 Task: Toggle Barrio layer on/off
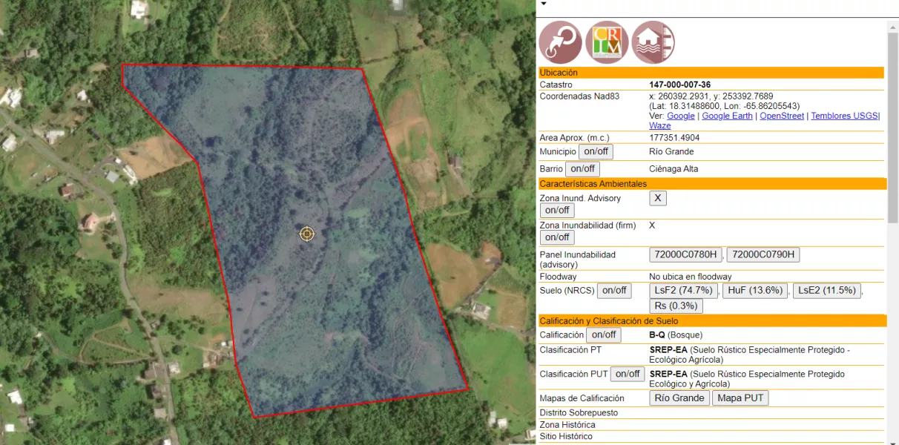[582, 168]
